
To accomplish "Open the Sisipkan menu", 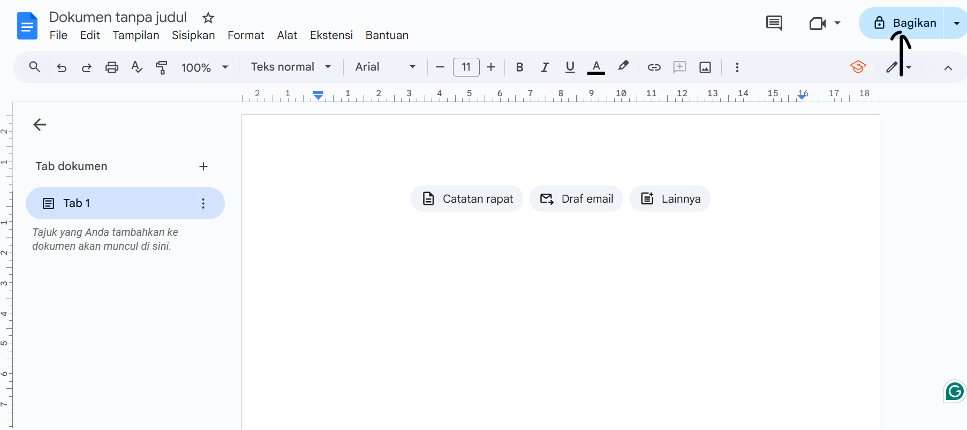I will [x=193, y=35].
